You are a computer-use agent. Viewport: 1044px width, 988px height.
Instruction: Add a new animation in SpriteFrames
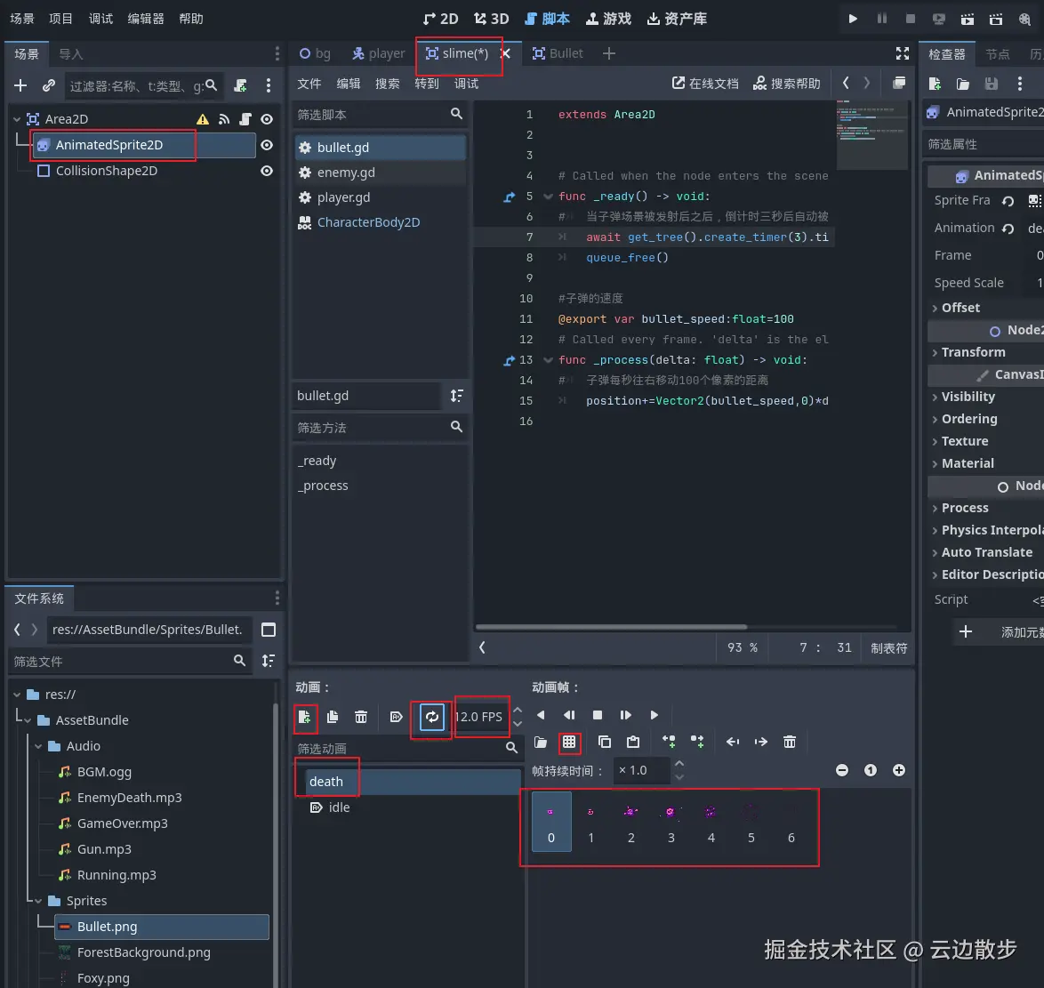305,717
